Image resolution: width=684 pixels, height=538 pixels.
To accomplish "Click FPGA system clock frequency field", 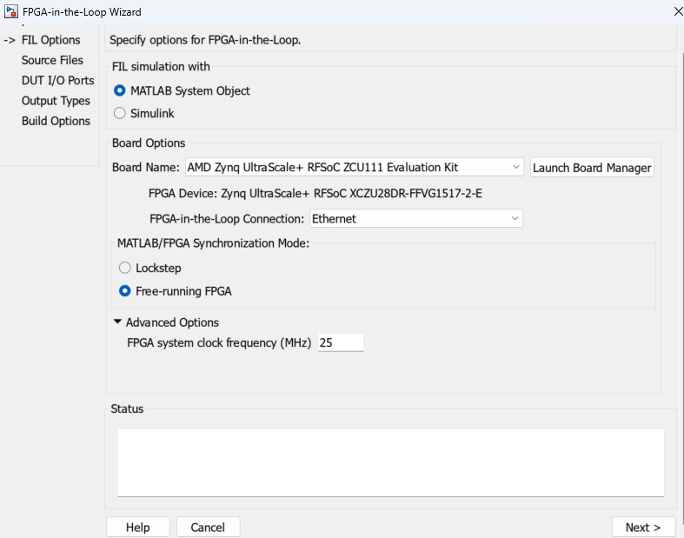I will 340,343.
